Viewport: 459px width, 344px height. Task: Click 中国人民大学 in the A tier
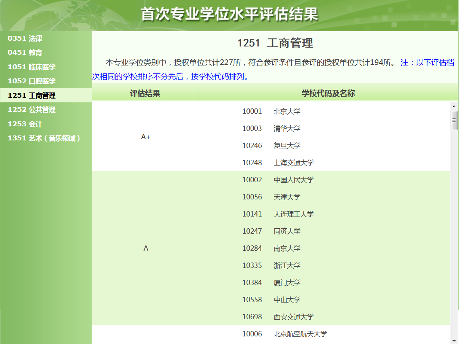294,180
